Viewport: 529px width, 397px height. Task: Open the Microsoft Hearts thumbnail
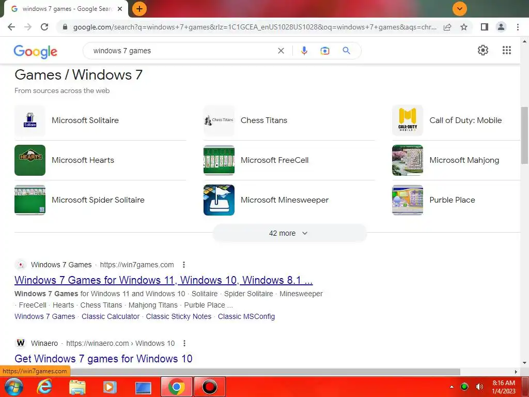click(x=30, y=160)
